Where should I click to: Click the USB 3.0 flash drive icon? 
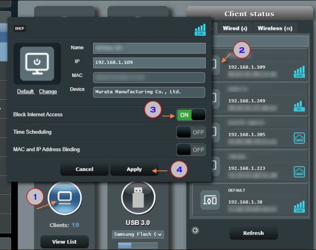tap(138, 198)
